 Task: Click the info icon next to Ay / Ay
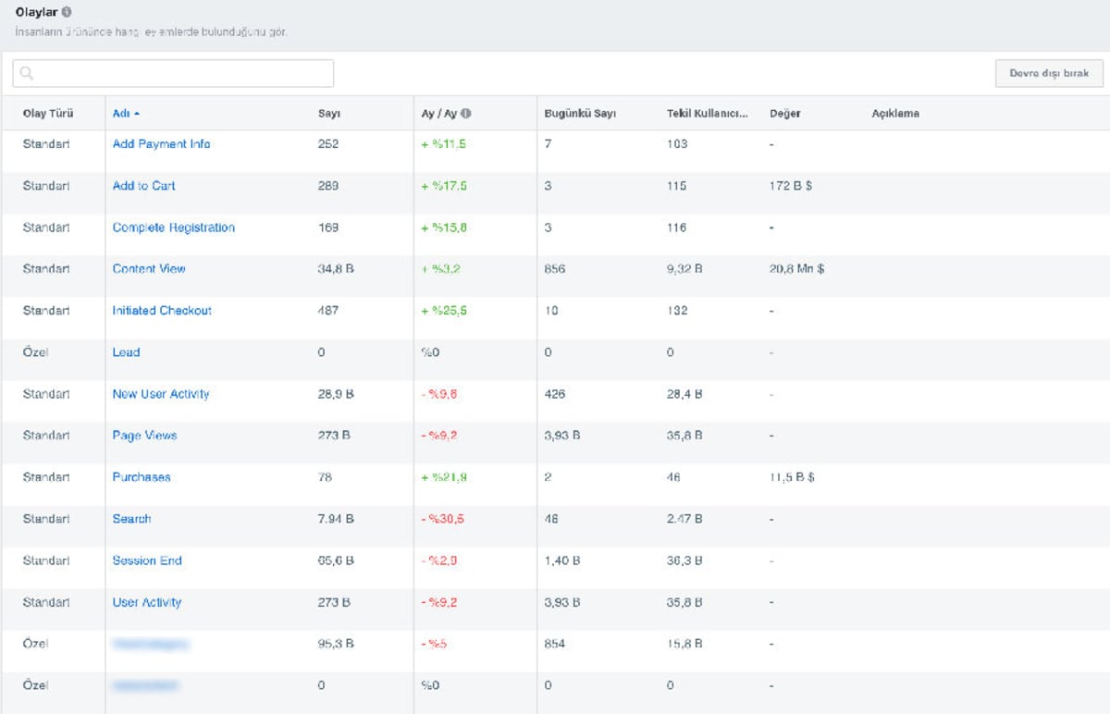tap(466, 114)
